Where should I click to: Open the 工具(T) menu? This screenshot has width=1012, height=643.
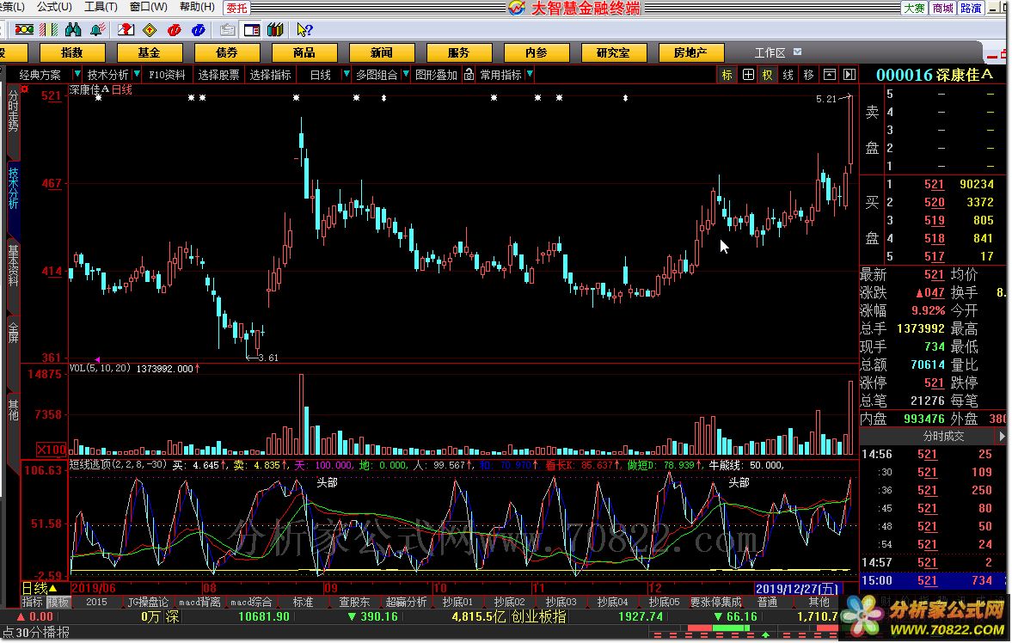click(101, 7)
